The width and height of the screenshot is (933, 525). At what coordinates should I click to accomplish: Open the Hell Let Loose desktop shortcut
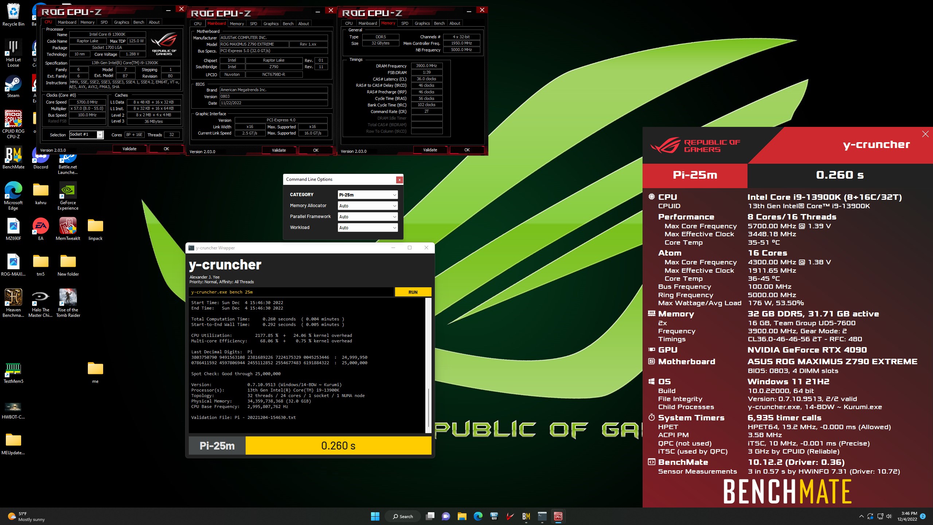pos(13,53)
